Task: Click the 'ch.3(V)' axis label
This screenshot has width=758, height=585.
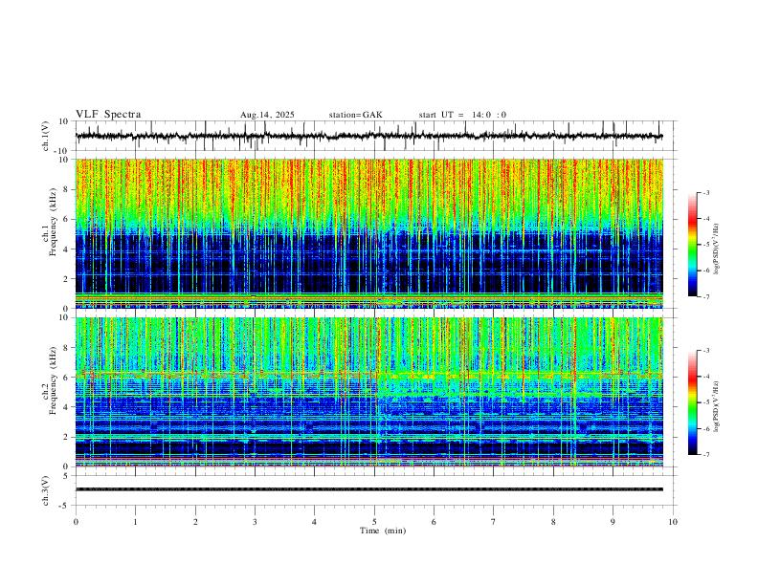Action: point(46,490)
